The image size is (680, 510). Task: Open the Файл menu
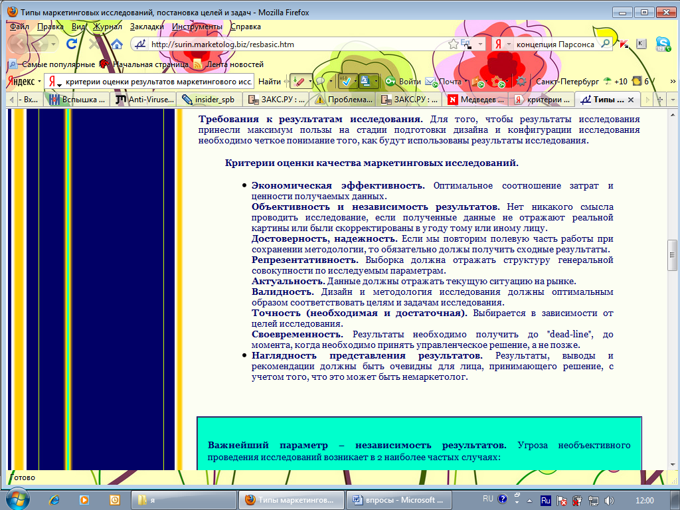(x=19, y=27)
